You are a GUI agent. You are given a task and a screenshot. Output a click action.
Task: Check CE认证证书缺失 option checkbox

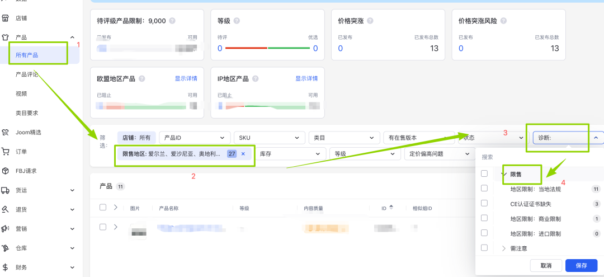pos(484,203)
